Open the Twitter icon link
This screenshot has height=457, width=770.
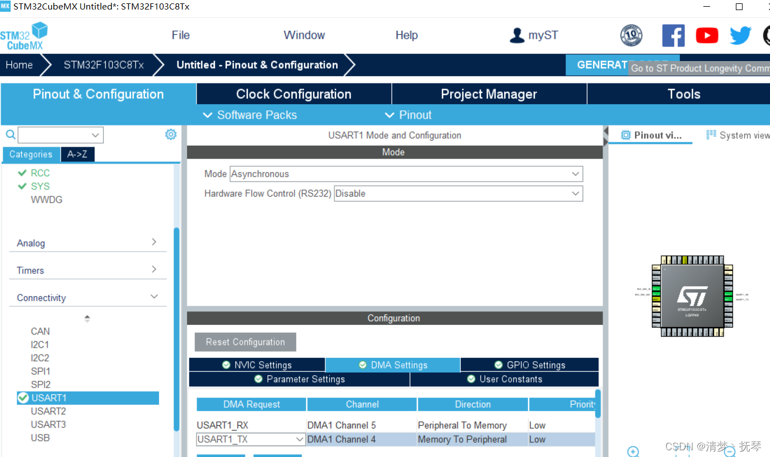tap(740, 36)
